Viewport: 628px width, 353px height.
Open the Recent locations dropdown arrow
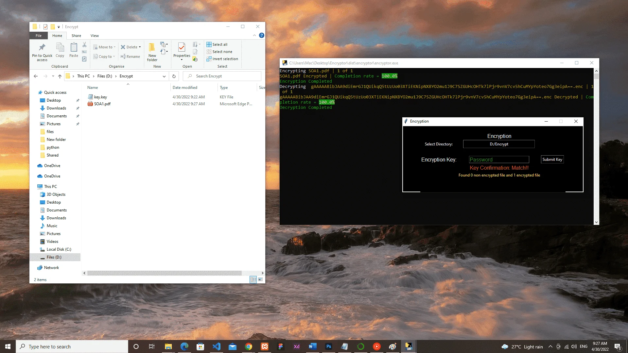click(x=53, y=76)
